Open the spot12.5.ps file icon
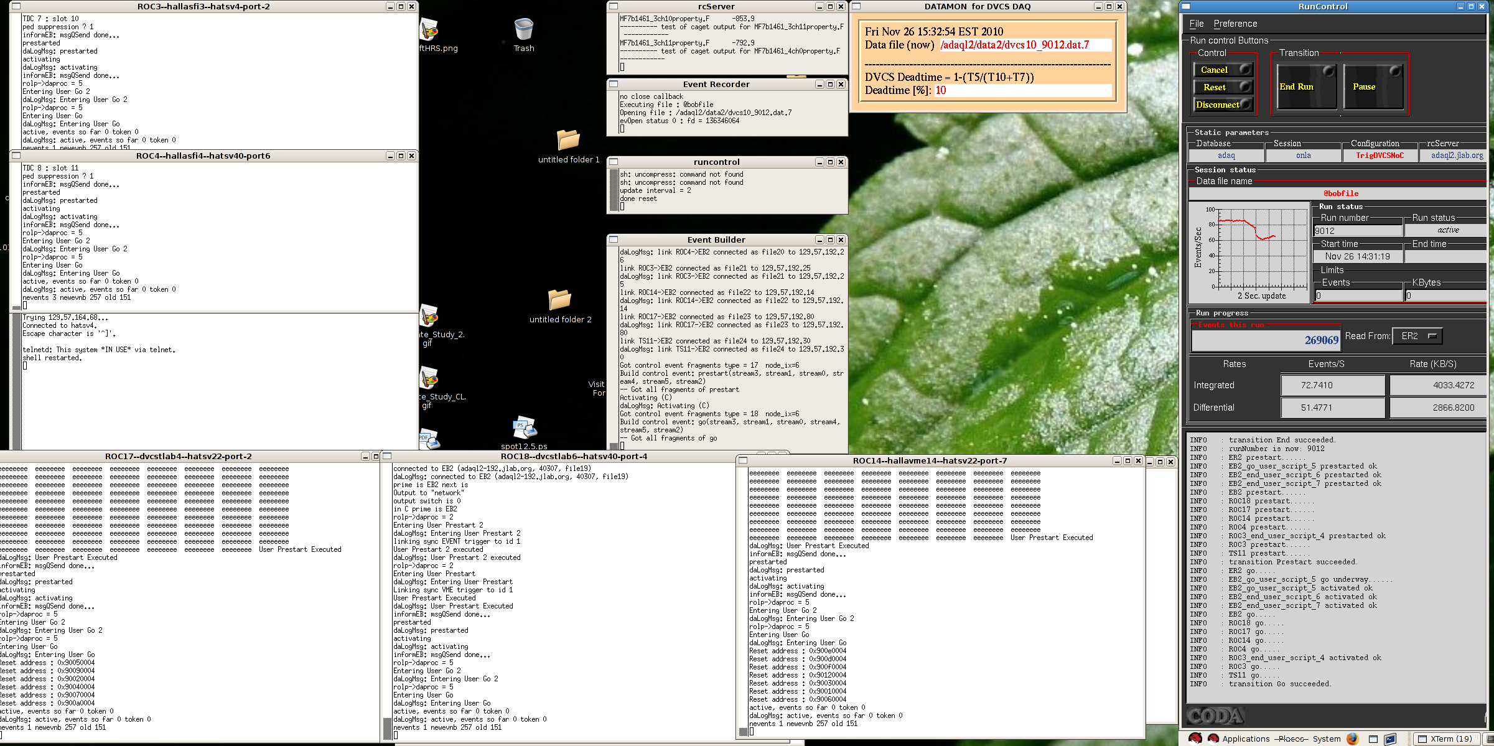 (x=525, y=427)
